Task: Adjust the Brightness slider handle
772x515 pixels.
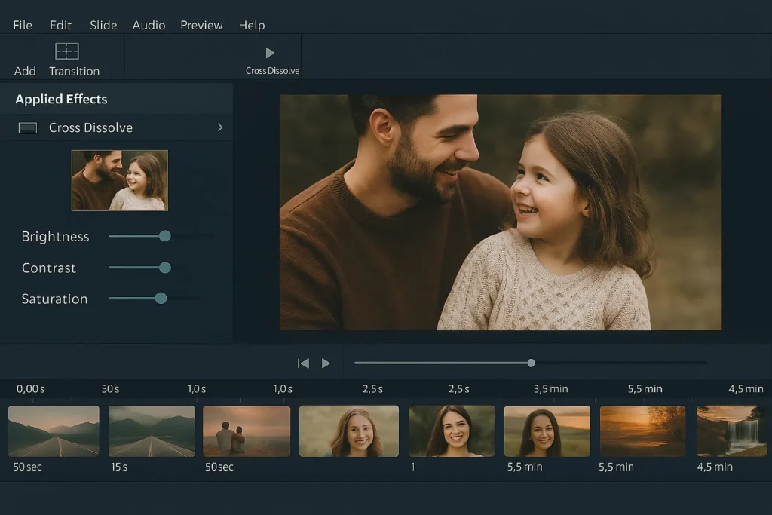Action: tap(165, 236)
